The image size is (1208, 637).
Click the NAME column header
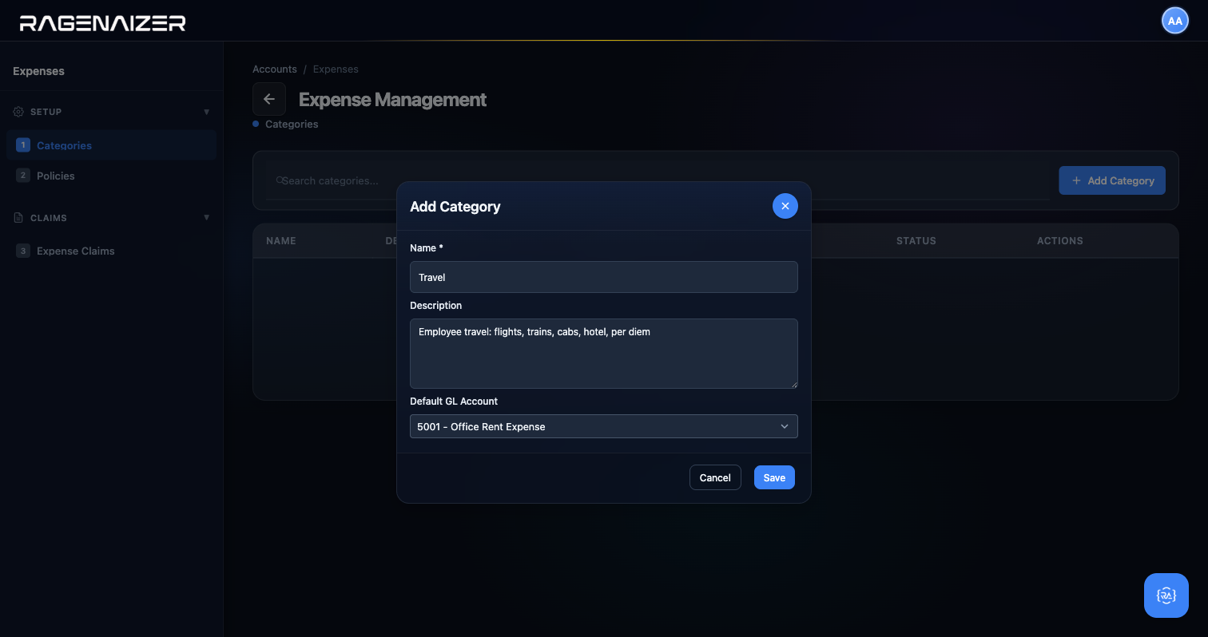click(x=281, y=240)
